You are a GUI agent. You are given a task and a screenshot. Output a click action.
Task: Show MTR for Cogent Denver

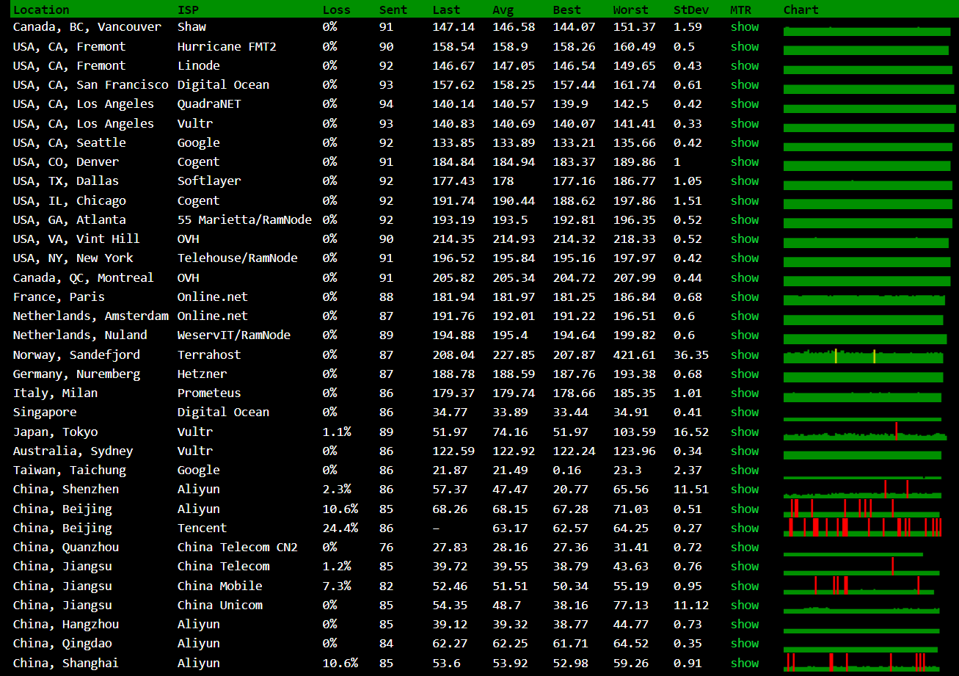pos(745,161)
